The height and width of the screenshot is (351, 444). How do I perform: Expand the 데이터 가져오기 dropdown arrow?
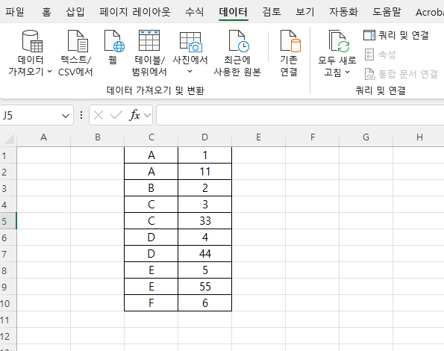click(x=49, y=72)
